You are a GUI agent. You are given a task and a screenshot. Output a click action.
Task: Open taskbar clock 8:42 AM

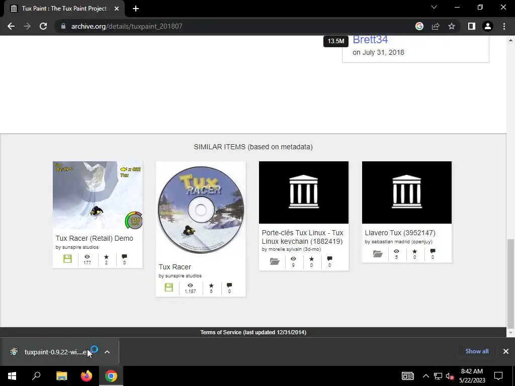click(472, 376)
